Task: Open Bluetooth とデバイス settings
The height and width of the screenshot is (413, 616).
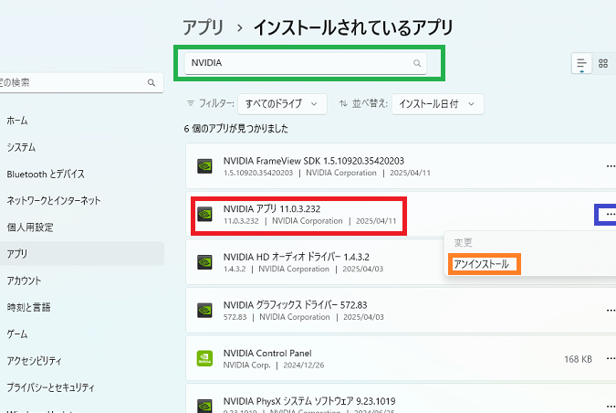Action: [46, 174]
